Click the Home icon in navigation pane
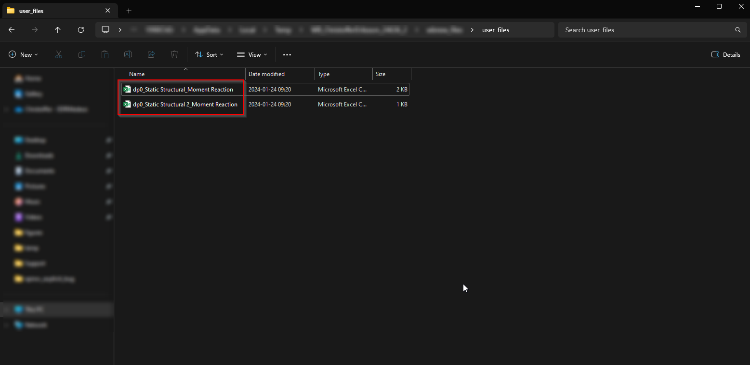This screenshot has height=365, width=750. (19, 78)
